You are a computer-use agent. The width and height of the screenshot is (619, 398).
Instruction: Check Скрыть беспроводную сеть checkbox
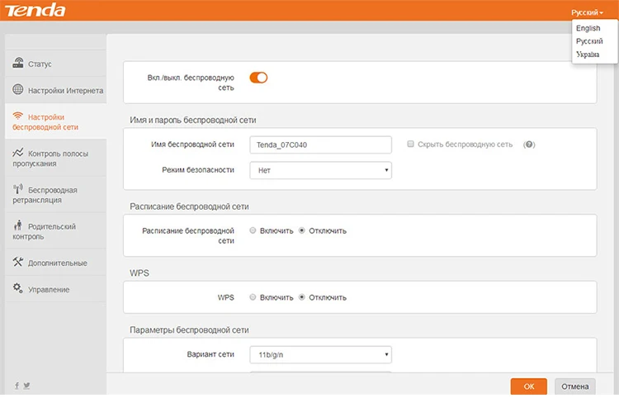click(410, 145)
